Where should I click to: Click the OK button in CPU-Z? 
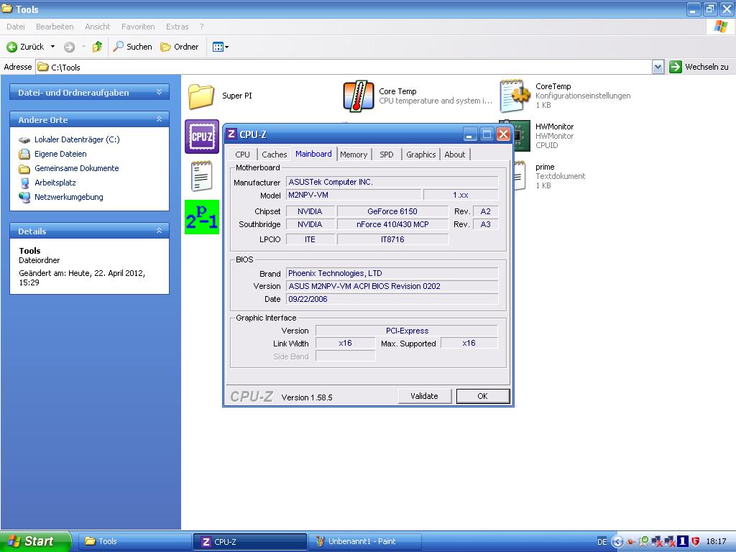(x=482, y=396)
